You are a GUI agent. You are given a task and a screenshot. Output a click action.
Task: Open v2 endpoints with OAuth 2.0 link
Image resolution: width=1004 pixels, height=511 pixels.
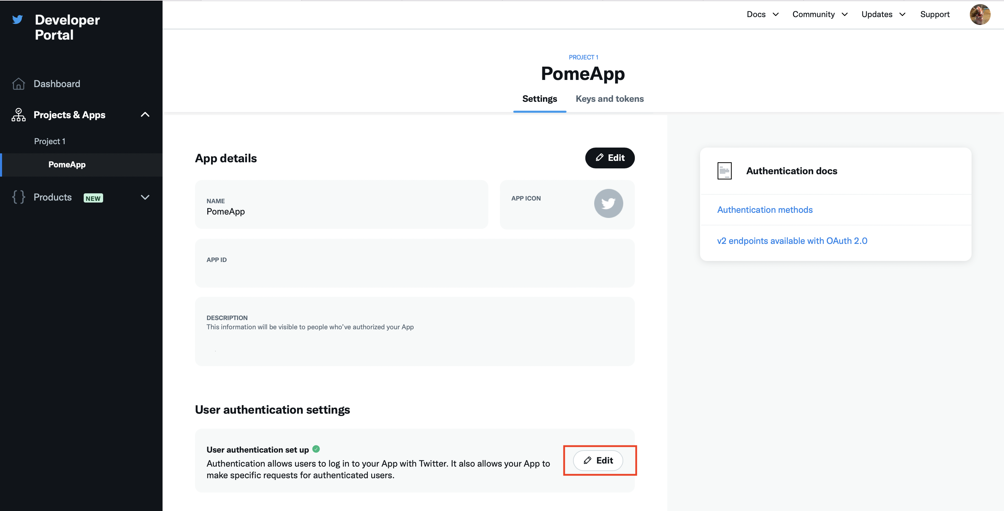pos(792,241)
